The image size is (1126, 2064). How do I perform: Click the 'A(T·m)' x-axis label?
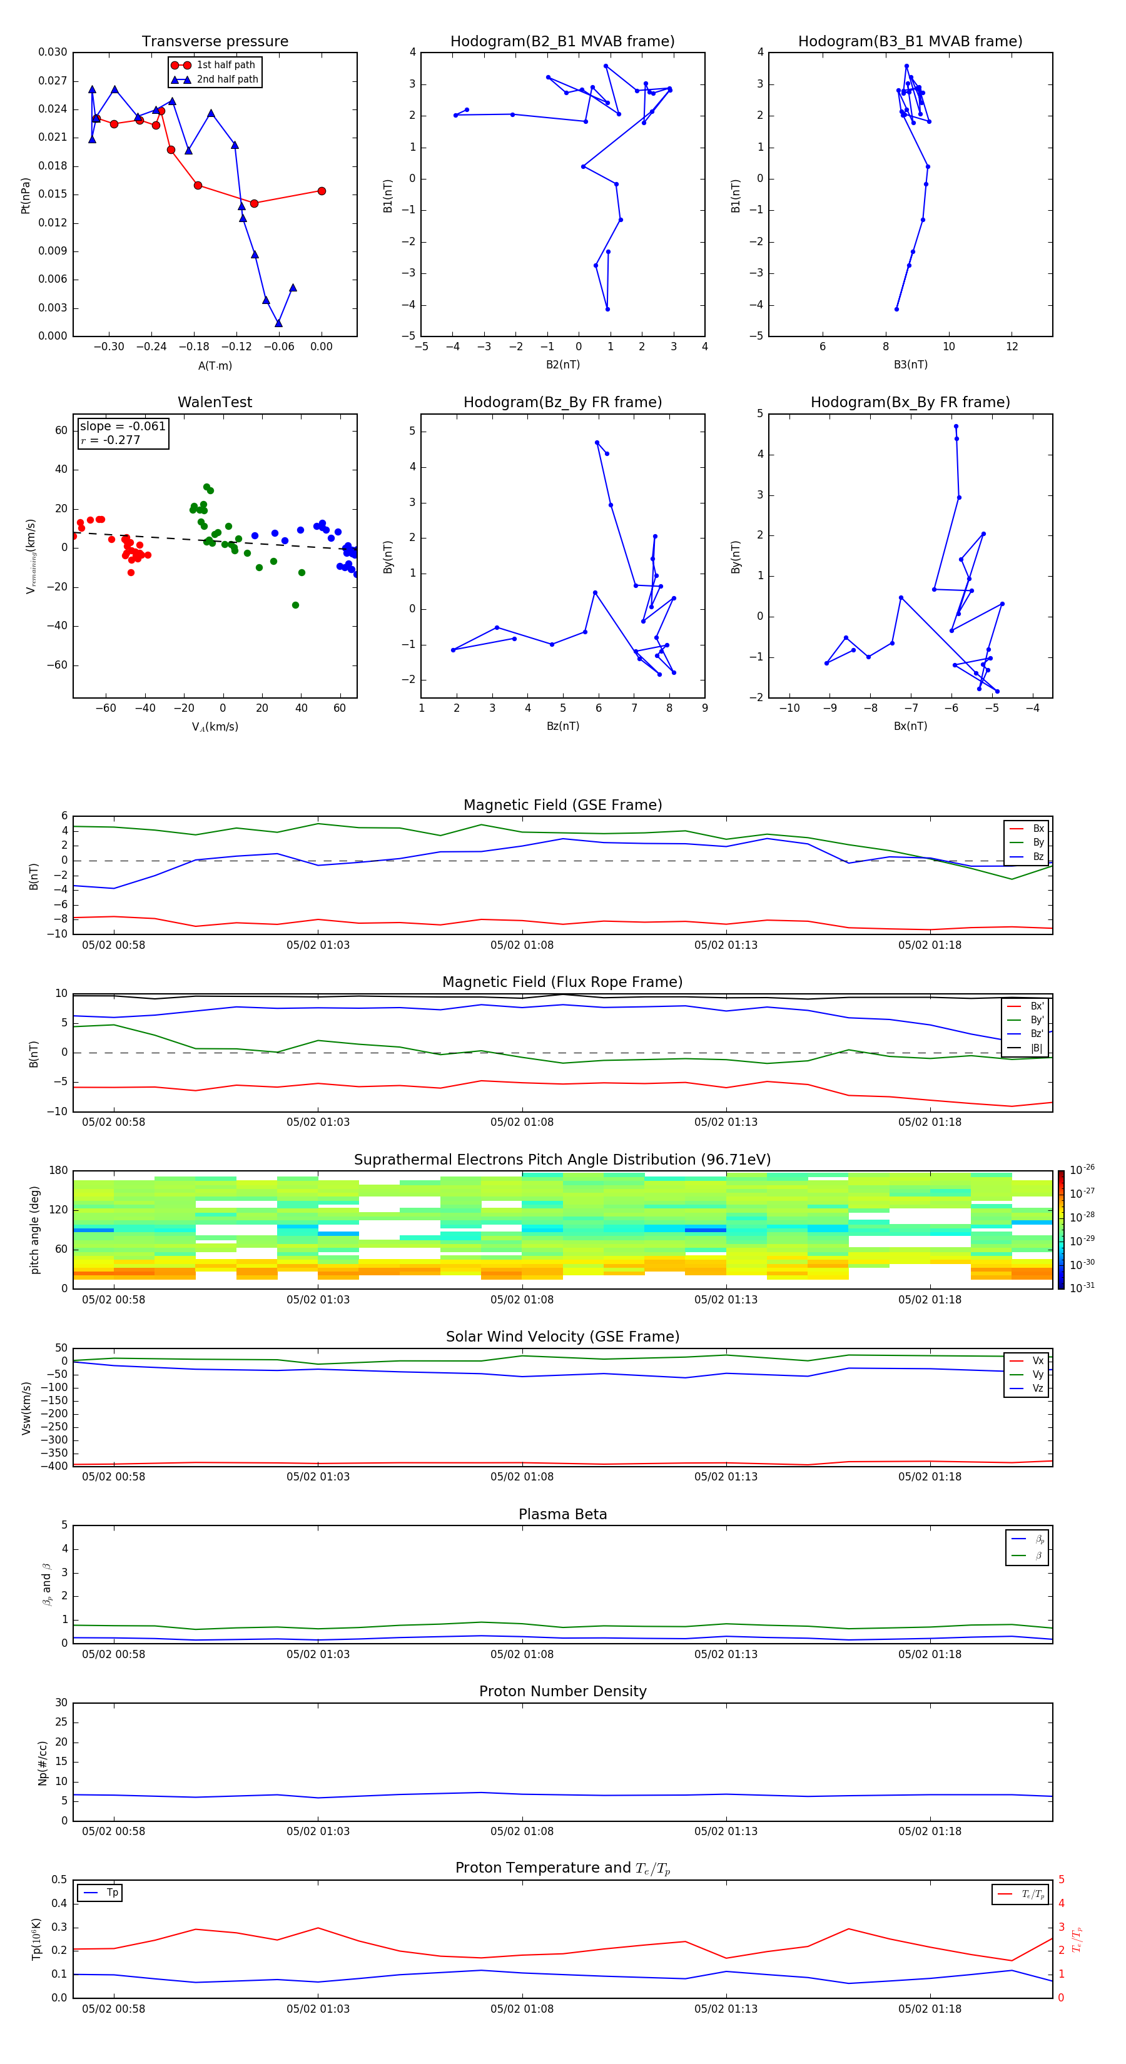pyautogui.click(x=215, y=365)
